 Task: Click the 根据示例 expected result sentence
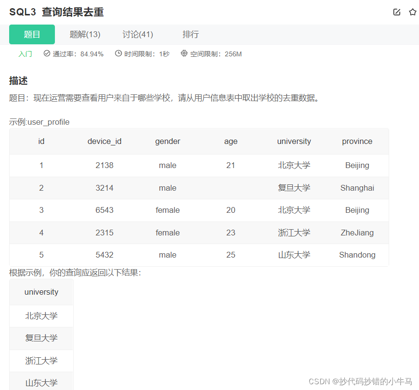click(75, 273)
